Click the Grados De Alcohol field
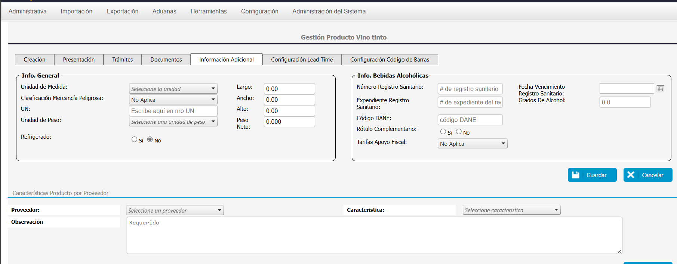The width and height of the screenshot is (677, 264). (x=625, y=102)
